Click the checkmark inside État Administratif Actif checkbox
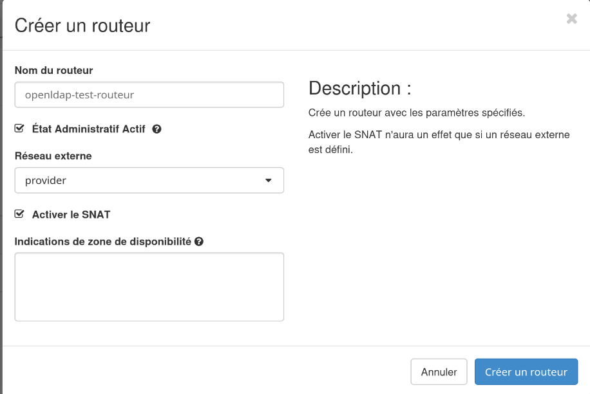 [19, 129]
